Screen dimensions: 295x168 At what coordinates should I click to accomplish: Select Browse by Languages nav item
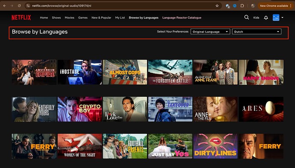tap(144, 17)
